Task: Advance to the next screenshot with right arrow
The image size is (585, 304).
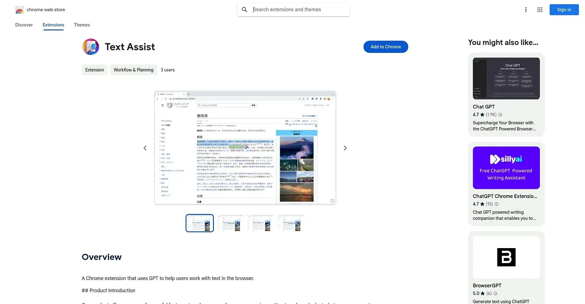Action: pos(345,148)
